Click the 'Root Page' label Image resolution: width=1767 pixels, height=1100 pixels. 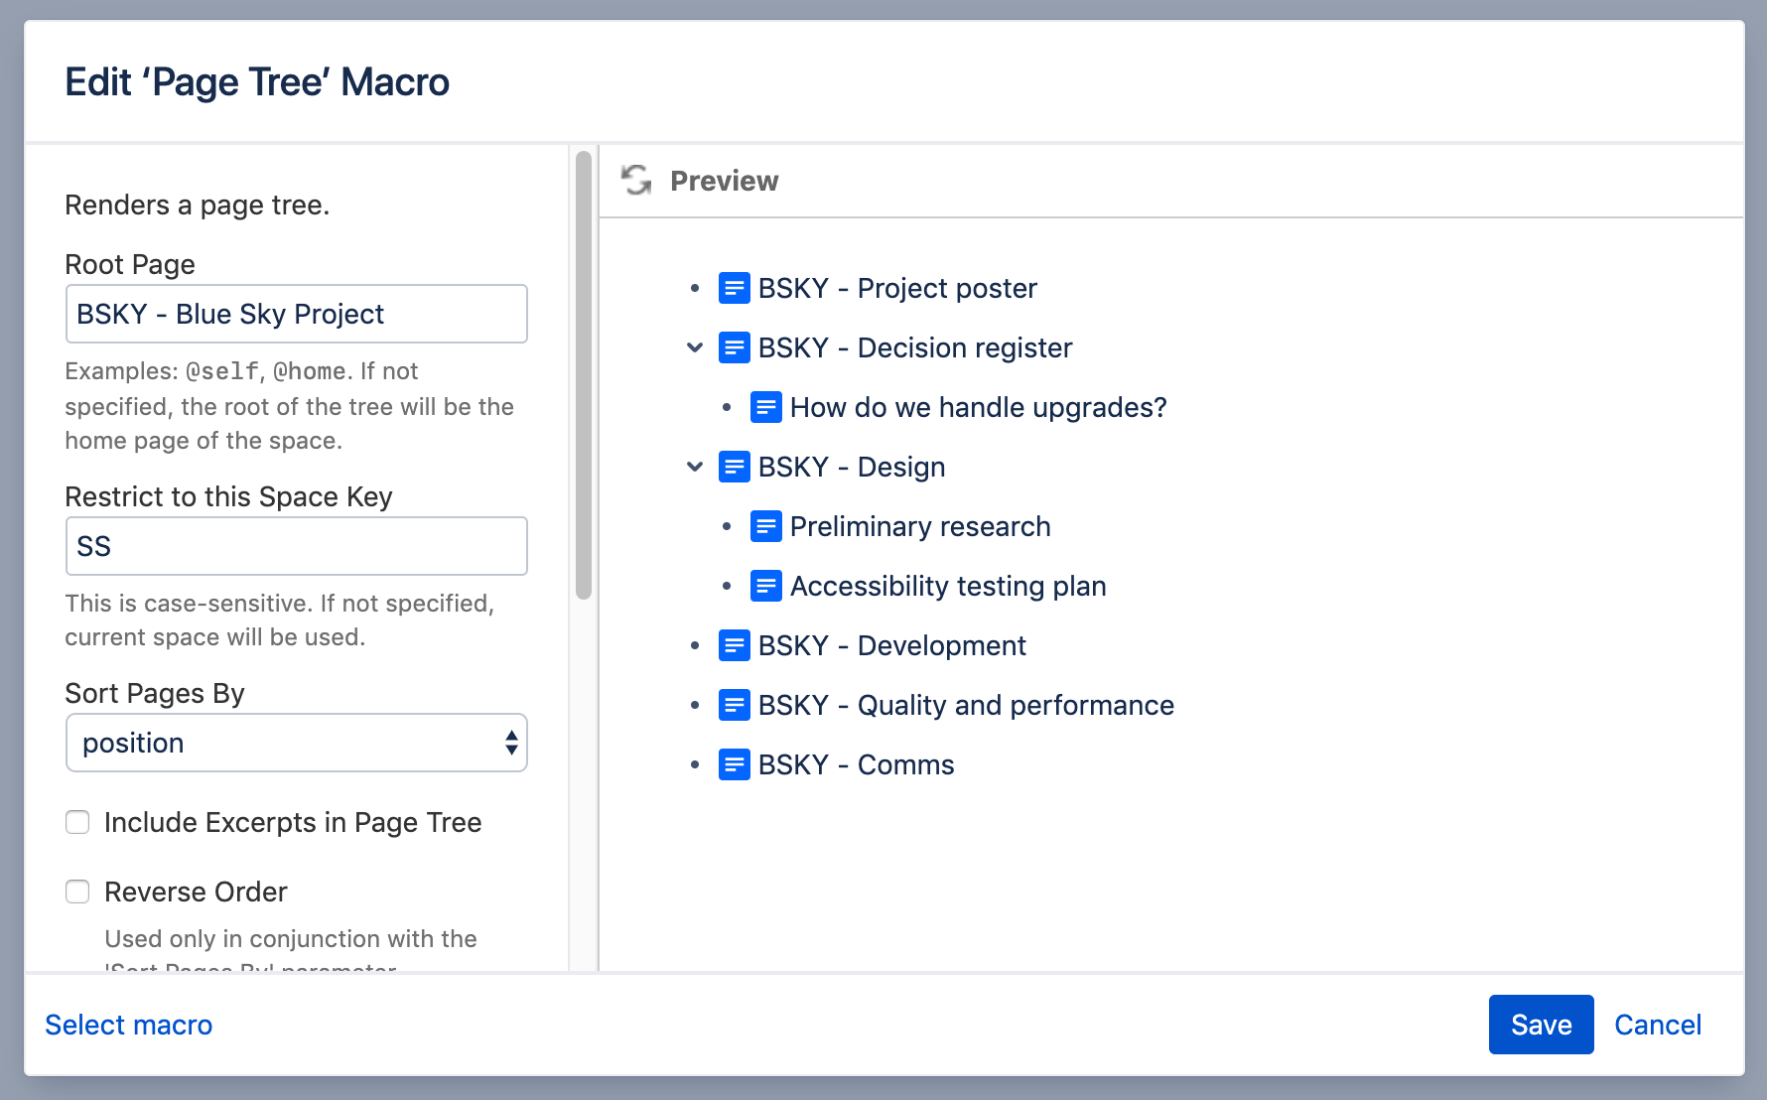pyautogui.click(x=130, y=264)
